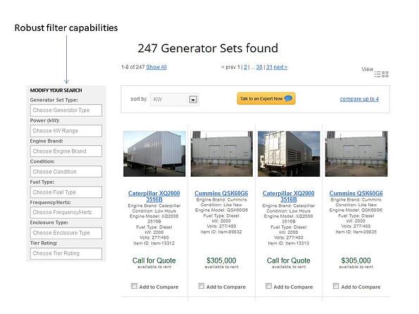The width and height of the screenshot is (419, 314).
Task: Go to results page 31
Action: coord(269,67)
